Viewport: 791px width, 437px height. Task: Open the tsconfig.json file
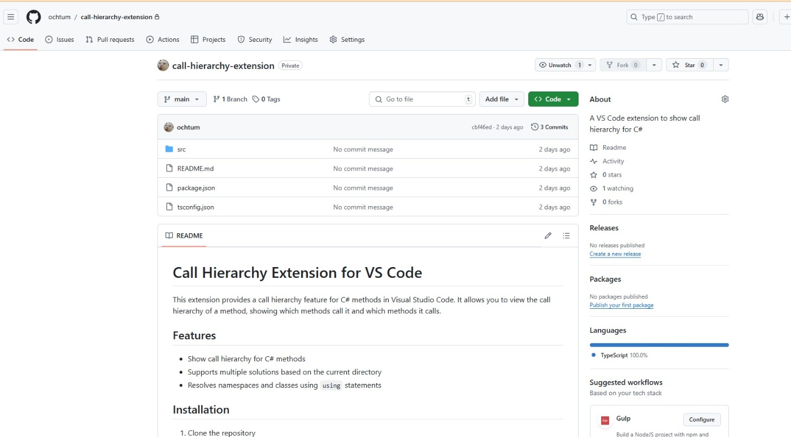[195, 207]
